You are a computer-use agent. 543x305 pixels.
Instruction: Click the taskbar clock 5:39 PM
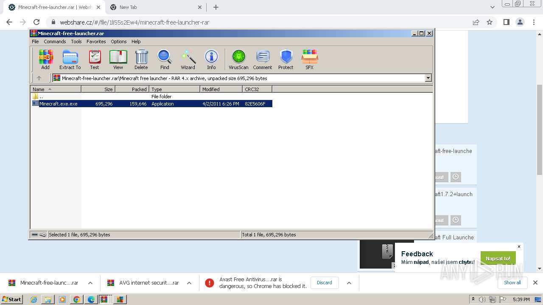(521, 299)
